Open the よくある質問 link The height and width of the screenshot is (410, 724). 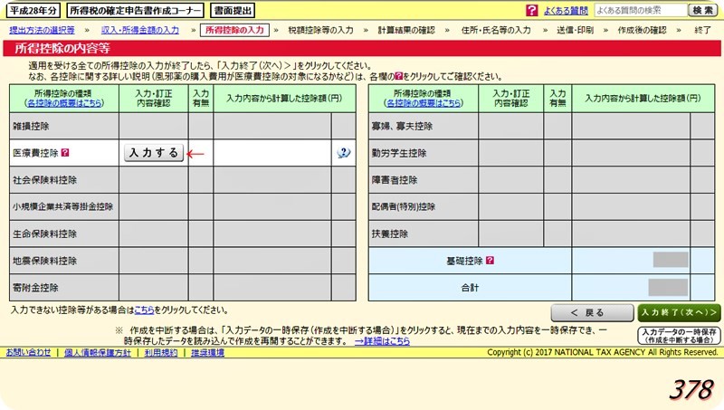click(566, 11)
